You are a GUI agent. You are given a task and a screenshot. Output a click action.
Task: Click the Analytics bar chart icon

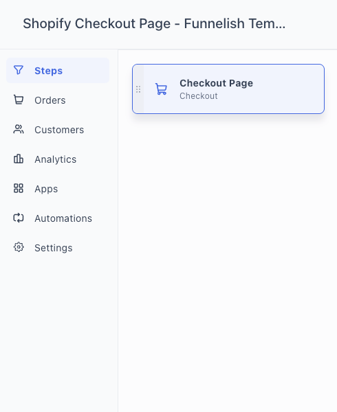[x=19, y=159]
